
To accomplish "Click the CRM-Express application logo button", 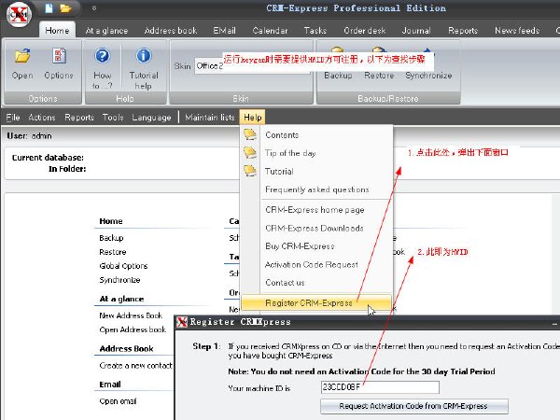I will coord(19,14).
